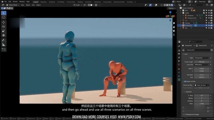Switch to the Shading workspace tab
214x120 pixels.
point(80,2)
